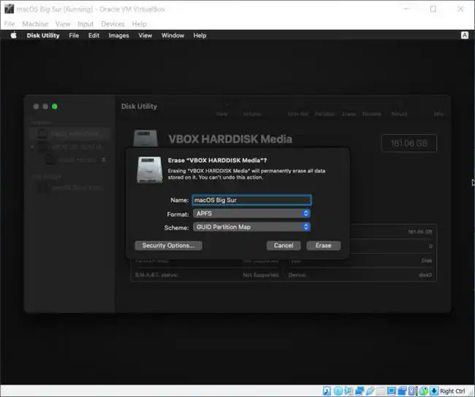This screenshot has height=397, width=475.
Task: Open the Images menu in Disk Utility
Action: (118, 35)
